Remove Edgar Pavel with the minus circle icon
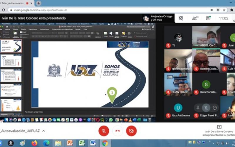The width and height of the screenshot is (235, 147). (x=215, y=108)
